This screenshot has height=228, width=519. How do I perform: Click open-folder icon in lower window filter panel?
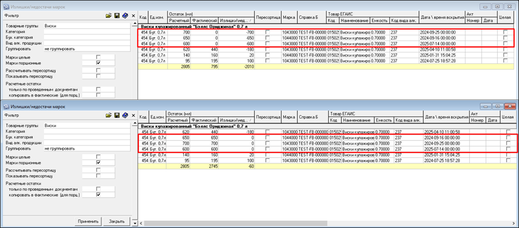tap(109, 115)
